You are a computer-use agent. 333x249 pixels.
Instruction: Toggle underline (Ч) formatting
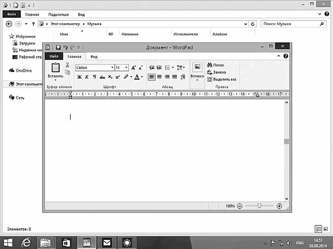coord(95,77)
